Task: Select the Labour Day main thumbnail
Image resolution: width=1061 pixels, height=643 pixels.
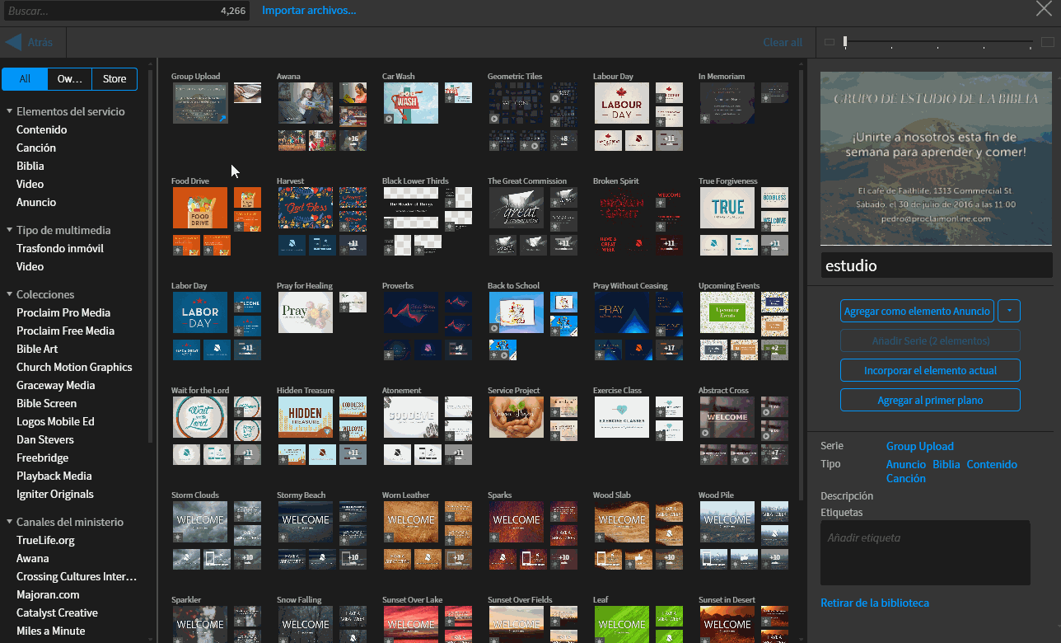Action: (x=622, y=103)
